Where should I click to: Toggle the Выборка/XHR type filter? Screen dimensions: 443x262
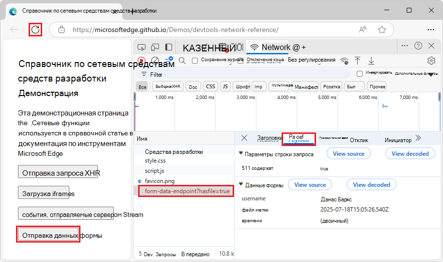[x=168, y=86]
